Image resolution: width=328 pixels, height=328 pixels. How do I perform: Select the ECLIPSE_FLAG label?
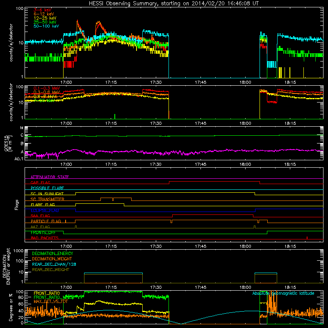(x=45, y=210)
